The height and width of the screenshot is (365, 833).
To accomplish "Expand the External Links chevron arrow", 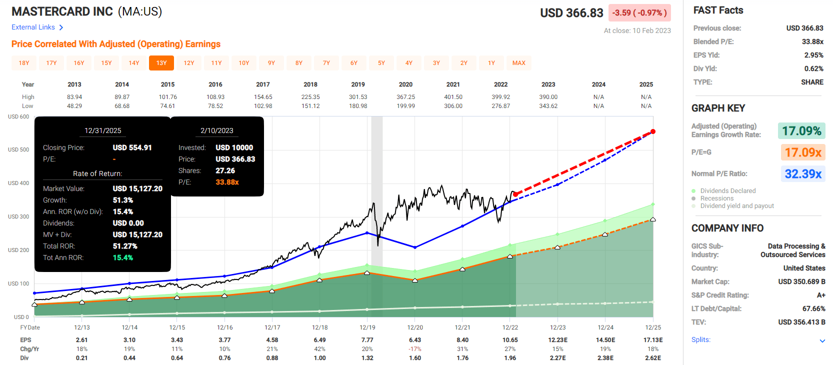I will click(61, 27).
